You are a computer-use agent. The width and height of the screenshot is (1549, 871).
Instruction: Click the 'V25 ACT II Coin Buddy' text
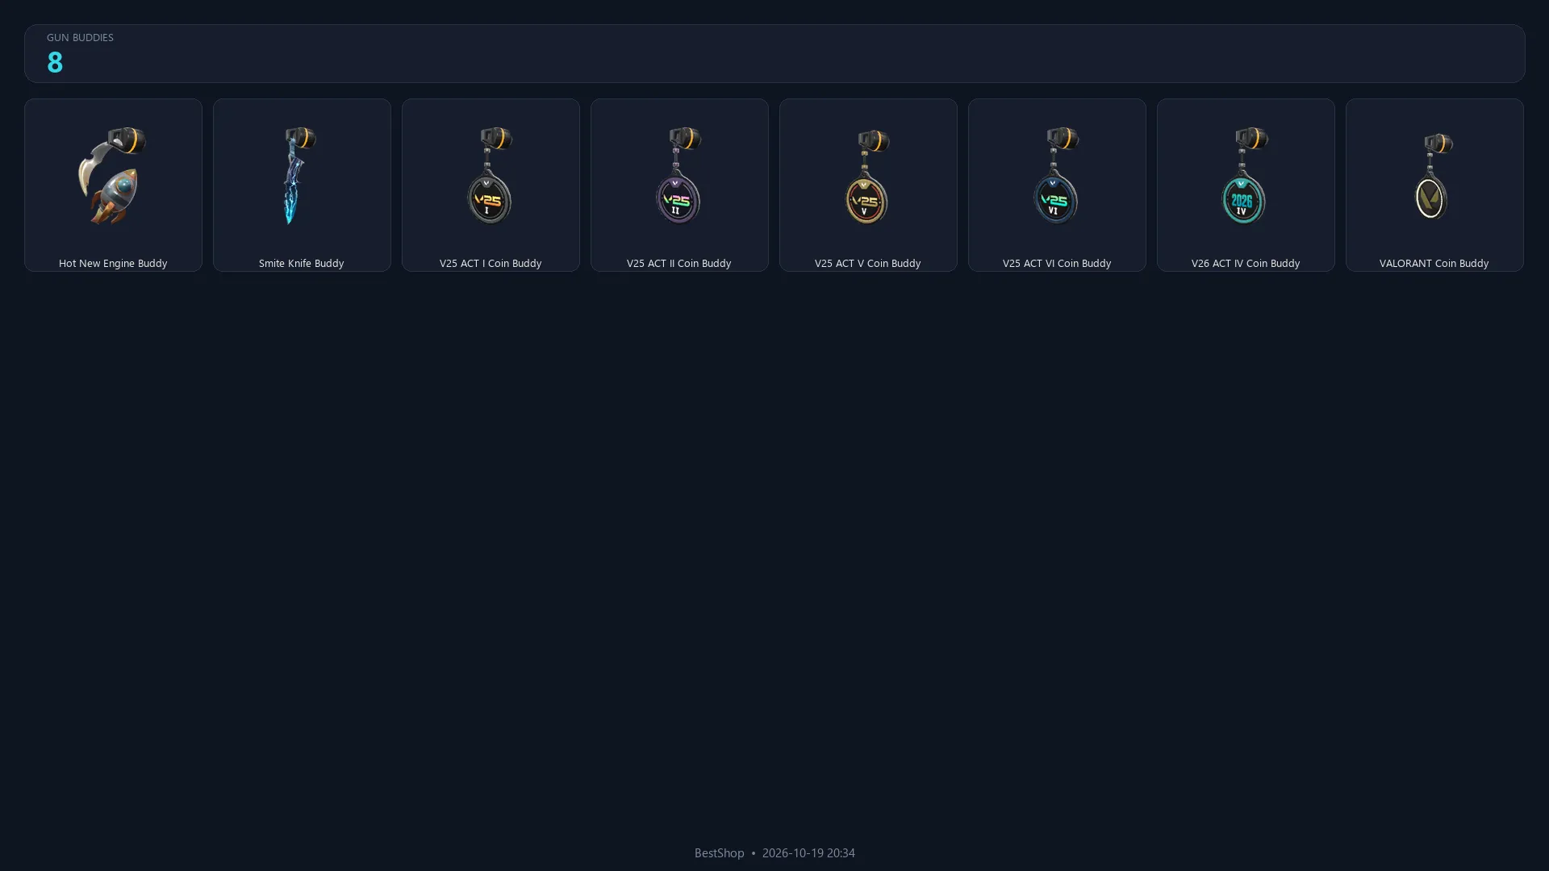coord(678,263)
